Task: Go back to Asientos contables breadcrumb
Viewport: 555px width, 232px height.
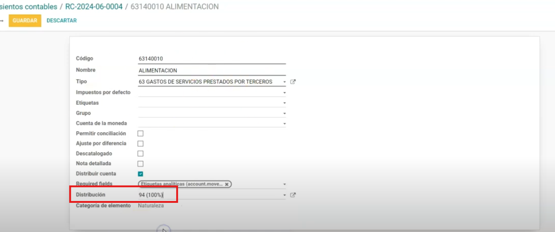Action: click(28, 7)
